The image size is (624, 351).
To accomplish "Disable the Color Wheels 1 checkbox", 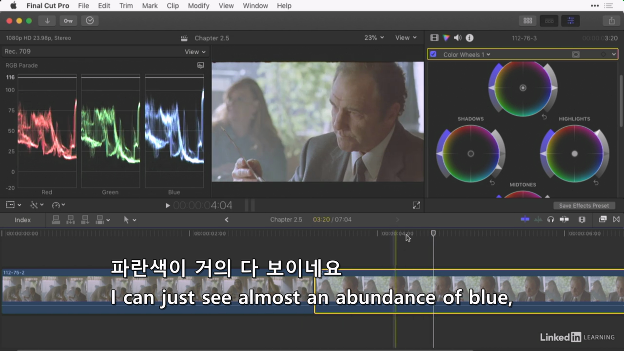I will click(x=433, y=55).
